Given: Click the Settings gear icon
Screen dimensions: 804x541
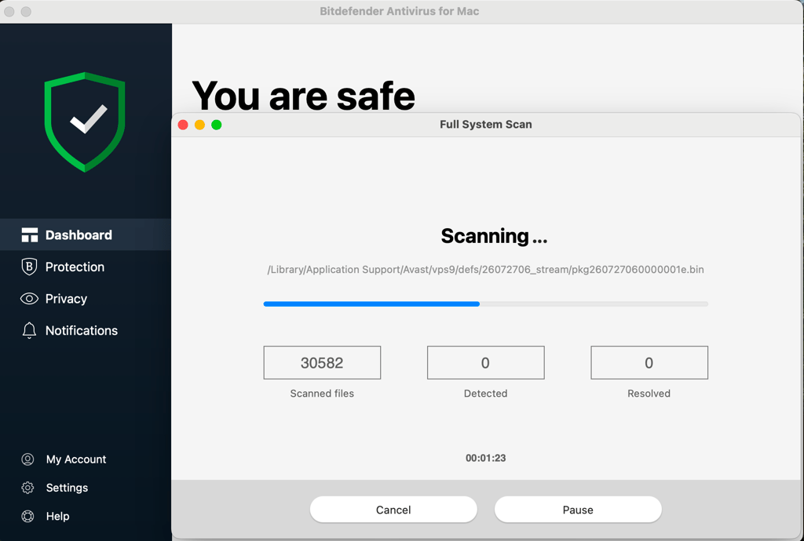Looking at the screenshot, I should point(27,488).
